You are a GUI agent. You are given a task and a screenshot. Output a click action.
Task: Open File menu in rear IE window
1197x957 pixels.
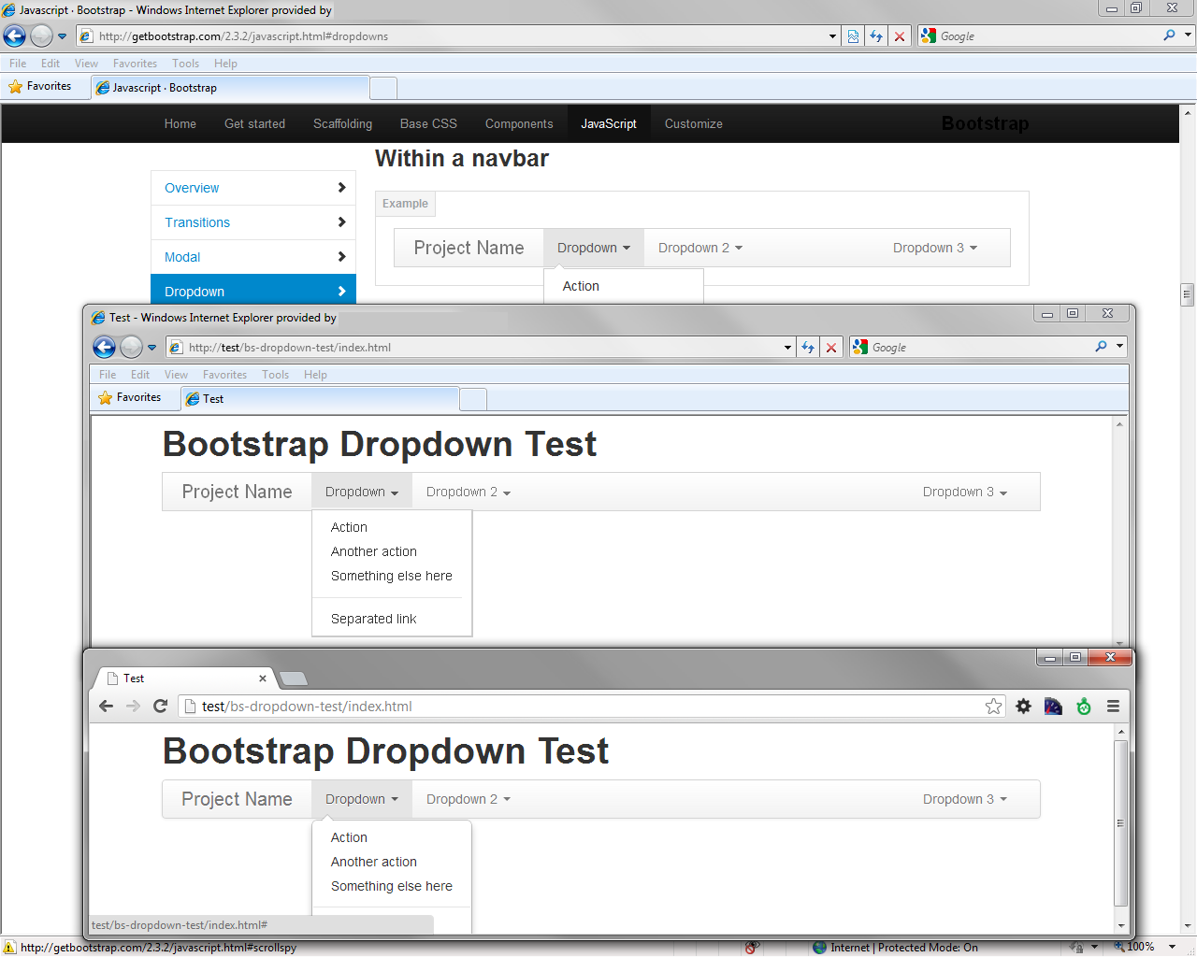click(x=18, y=64)
